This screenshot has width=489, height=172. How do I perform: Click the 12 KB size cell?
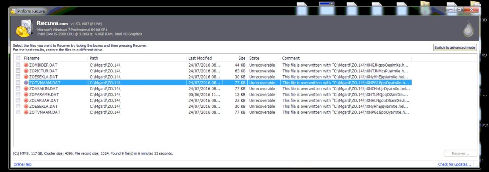[240, 94]
